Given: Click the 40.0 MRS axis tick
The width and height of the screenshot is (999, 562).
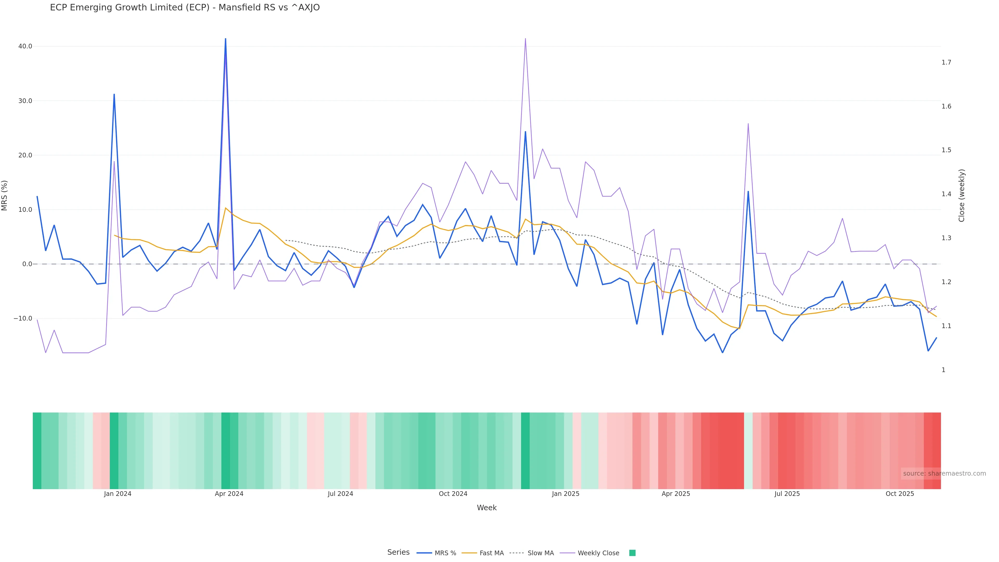Looking at the screenshot, I should point(25,47).
